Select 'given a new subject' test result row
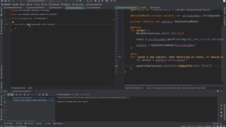Image resolution: width=226 pixels, height=127 pixels. click(x=34, y=100)
